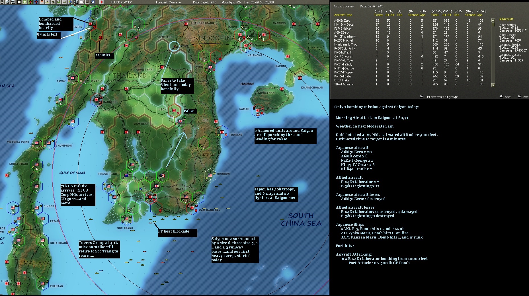Click the scroll-up arrow of the aircraft list
The height and width of the screenshot is (296, 529).
(493, 20)
